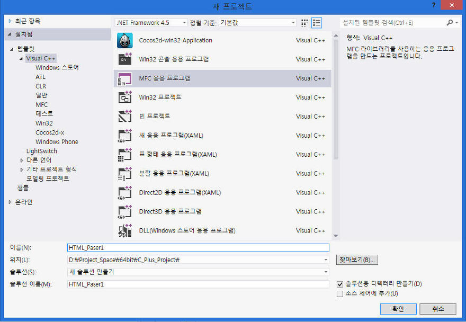Confirm with the 확인 button
Viewport: 466px width, 322px height.
tap(398, 309)
